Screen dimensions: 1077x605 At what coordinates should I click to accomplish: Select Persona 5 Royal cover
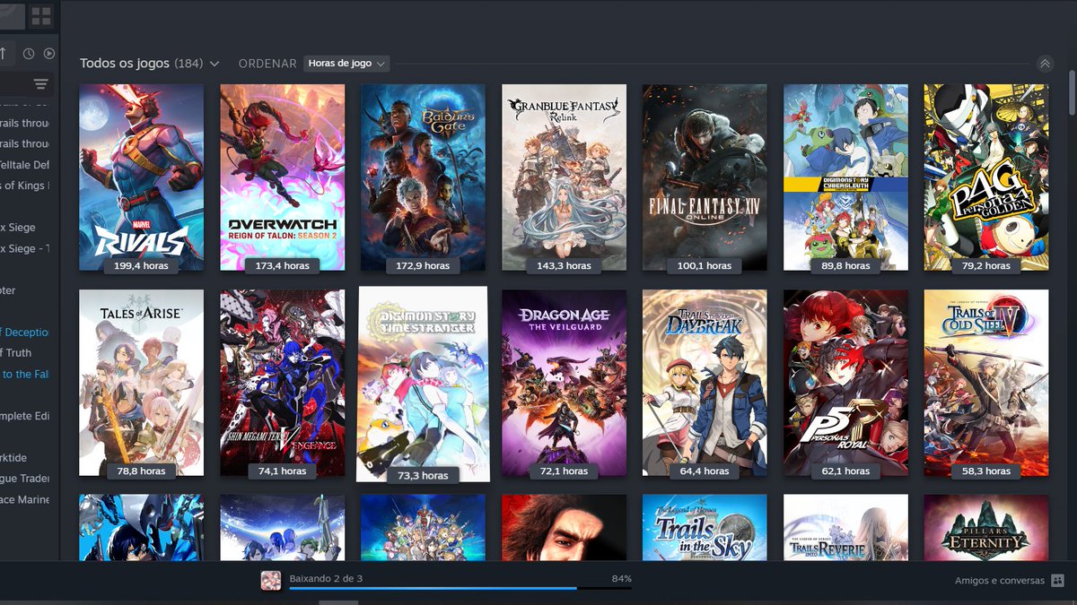(845, 383)
